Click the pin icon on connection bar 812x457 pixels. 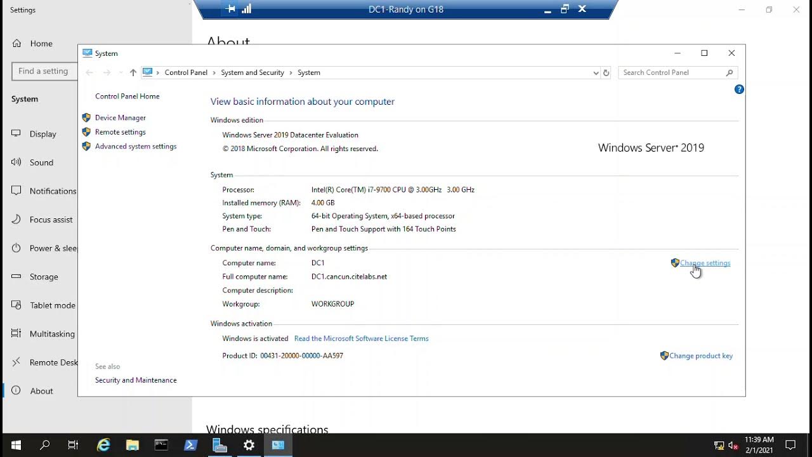231,9
